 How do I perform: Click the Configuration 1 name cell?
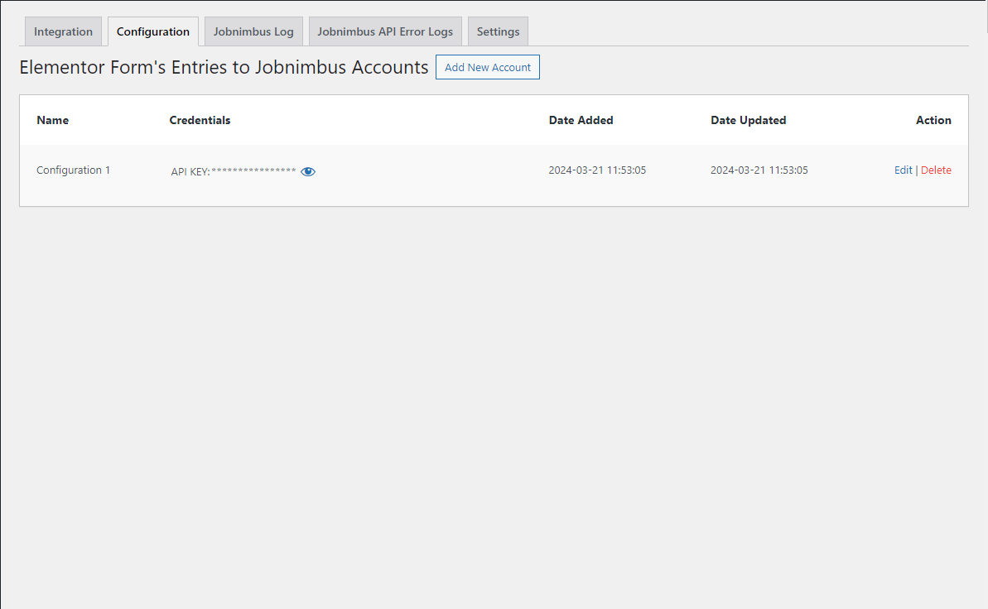[73, 170]
